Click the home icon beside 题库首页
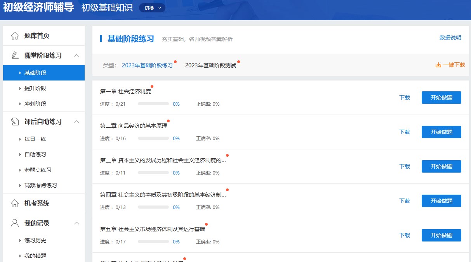 (x=15, y=36)
